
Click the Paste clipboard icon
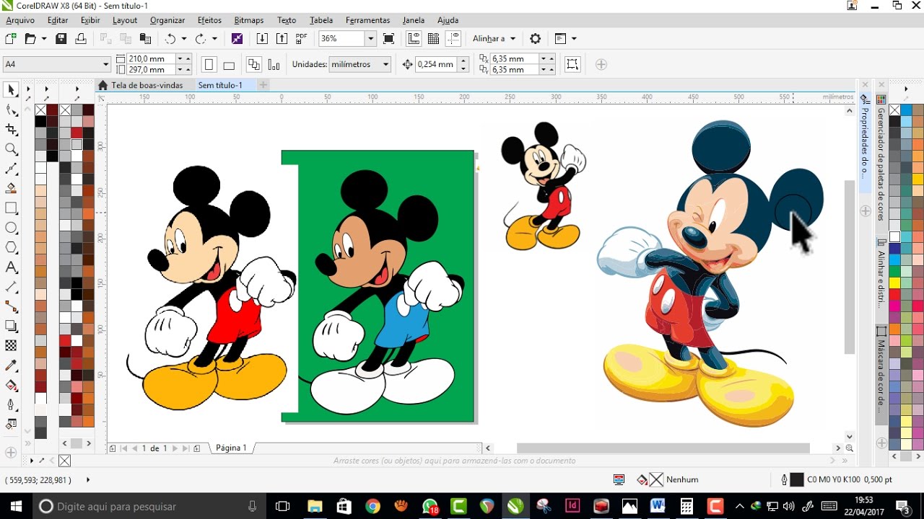coord(145,38)
